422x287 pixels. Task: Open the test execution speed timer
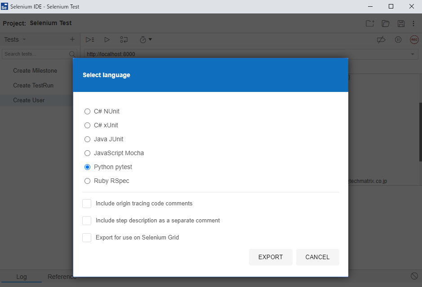146,40
